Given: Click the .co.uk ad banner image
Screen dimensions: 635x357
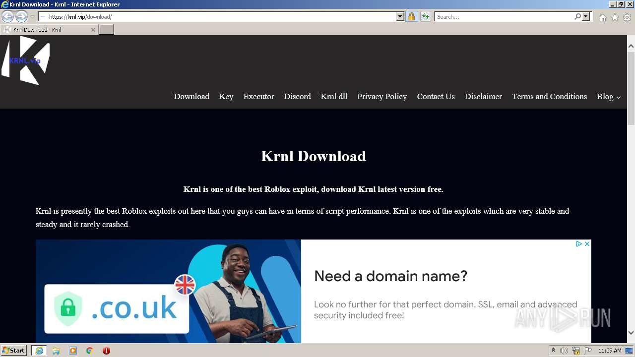Looking at the screenshot, I should pyautogui.click(x=168, y=292).
